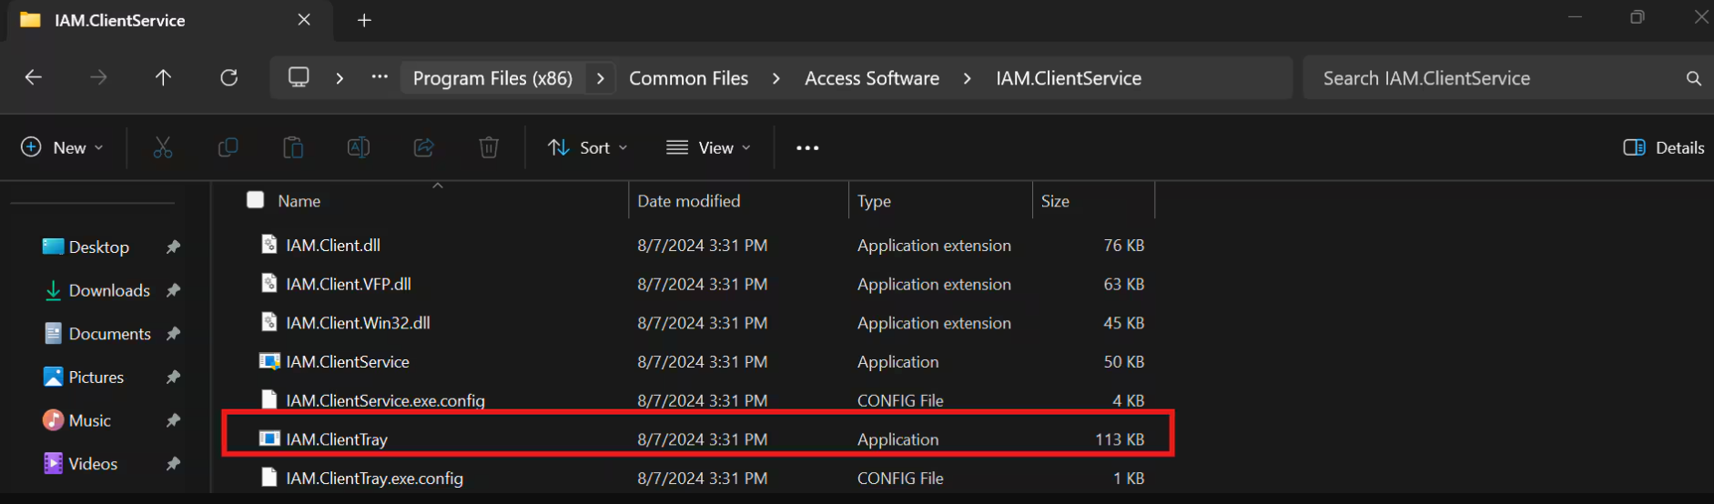1714x504 pixels.
Task: Open the New item dropdown
Action: click(x=63, y=147)
